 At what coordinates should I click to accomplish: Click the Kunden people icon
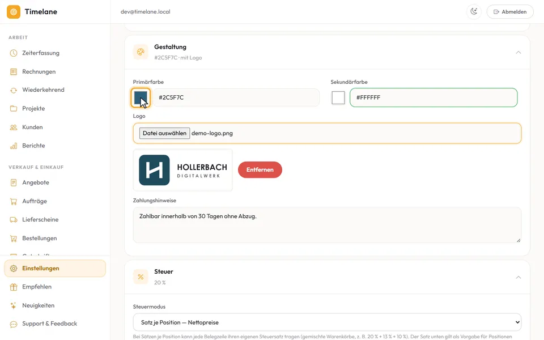[14, 127]
